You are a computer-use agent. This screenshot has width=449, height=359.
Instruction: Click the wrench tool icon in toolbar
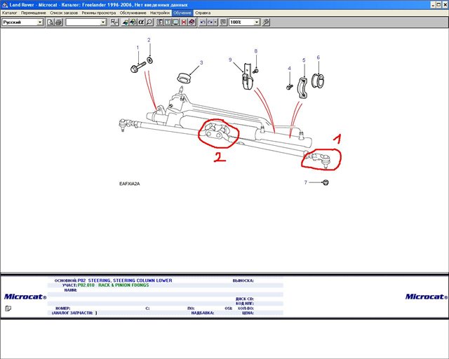pos(266,22)
